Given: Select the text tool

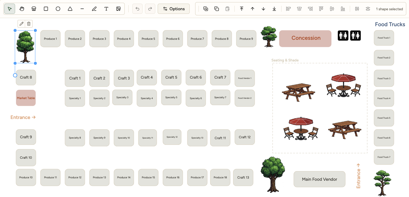Looking at the screenshot, I should pyautogui.click(x=106, y=9).
